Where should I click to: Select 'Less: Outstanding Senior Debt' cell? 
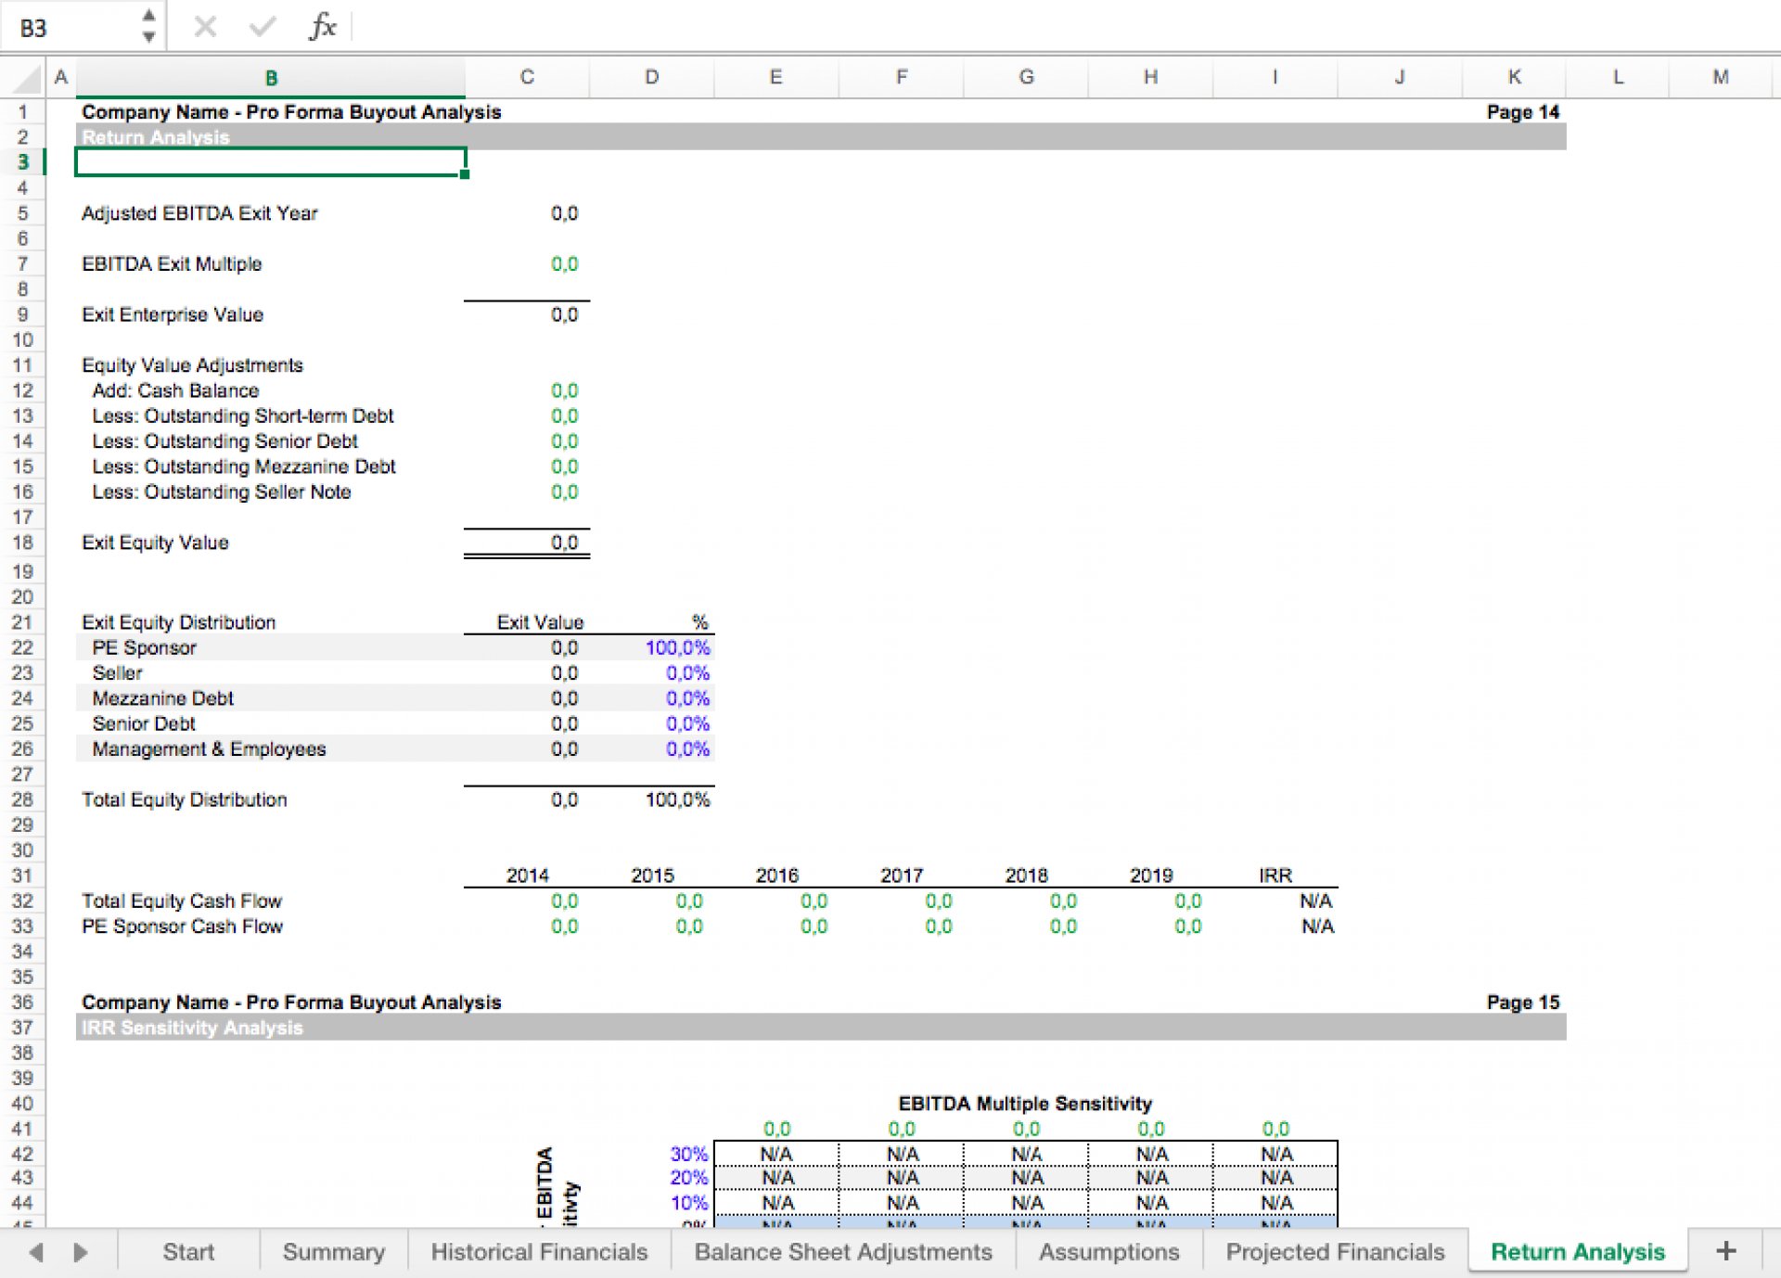224,441
